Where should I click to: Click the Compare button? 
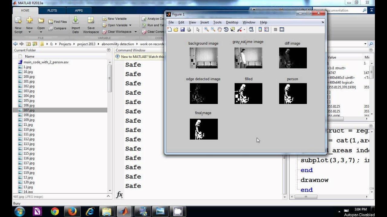click(x=57, y=28)
